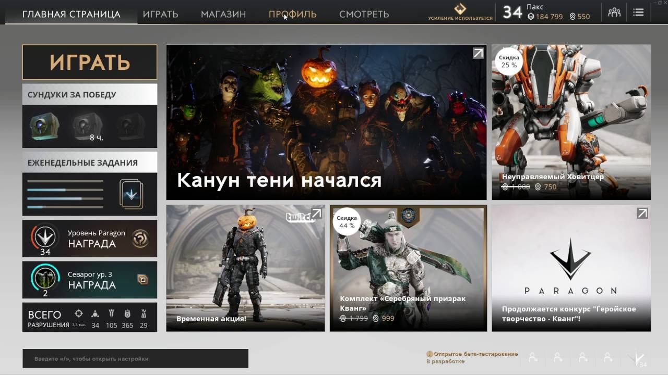Click the crosshair kills stat icon
Viewport: 668px width, 375px height.
tap(79, 314)
